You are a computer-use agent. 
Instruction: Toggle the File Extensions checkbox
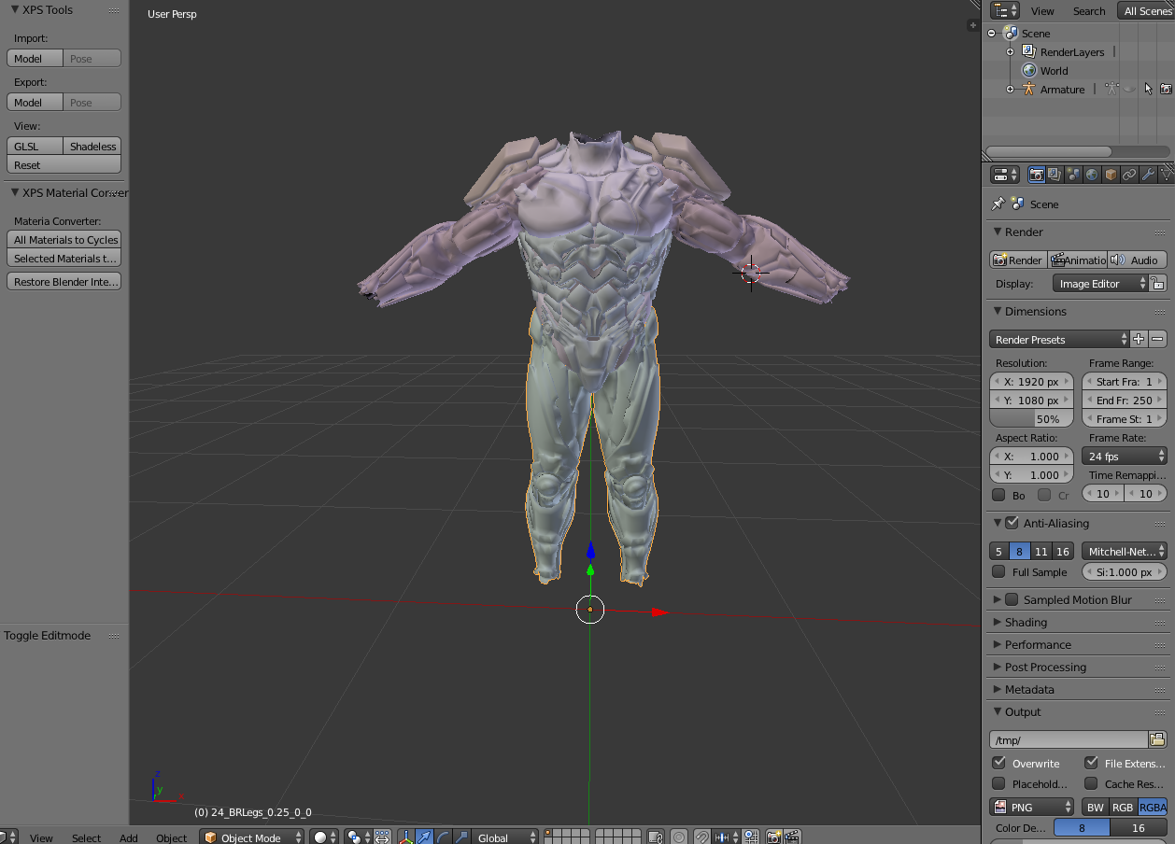pyautogui.click(x=1091, y=763)
